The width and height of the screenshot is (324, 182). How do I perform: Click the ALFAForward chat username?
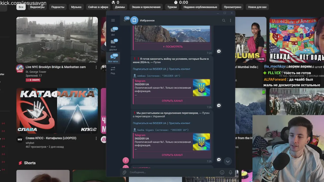coord(275,80)
